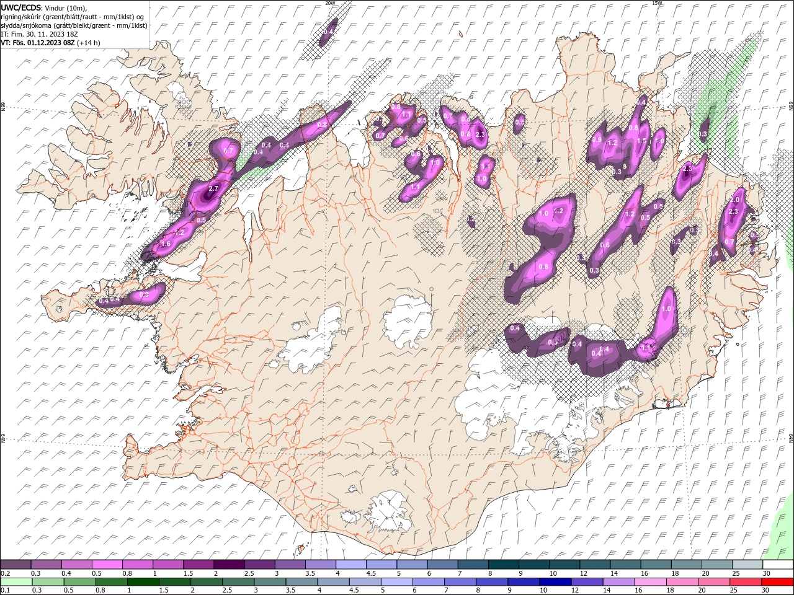The image size is (794, 595).
Task: Click the 'slydda/snjókoma' legend description line
Action: pos(74,25)
